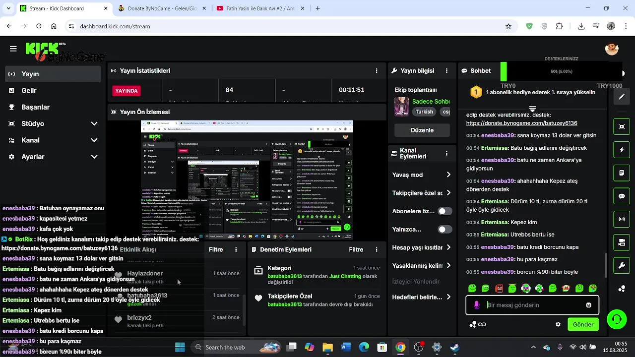635x357 pixels.
Task: Open Hedefleri belirle options arrow
Action: [x=448, y=297]
